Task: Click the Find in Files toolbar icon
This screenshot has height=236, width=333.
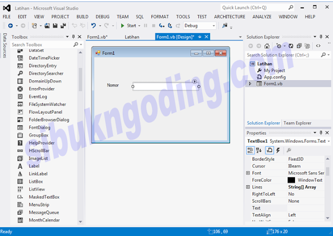Action: pos(224,26)
